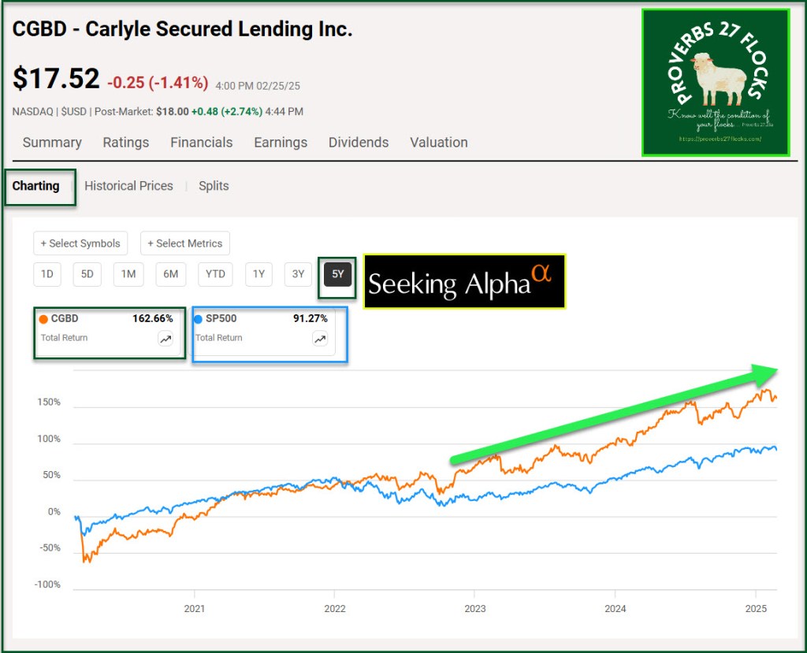Open the Summary tab

click(52, 143)
